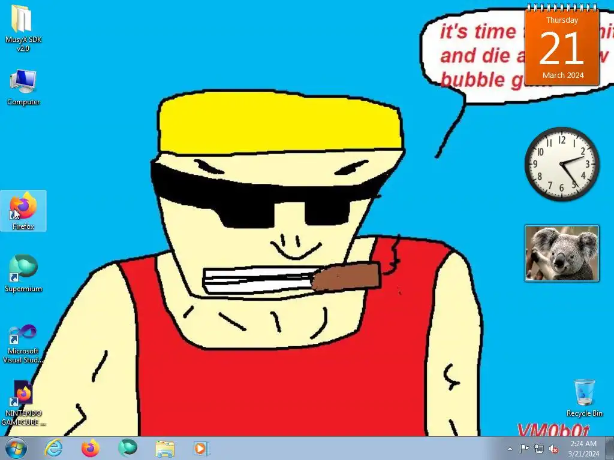Click the analog clock gadget
Image resolution: width=614 pixels, height=460 pixels.
pos(562,164)
